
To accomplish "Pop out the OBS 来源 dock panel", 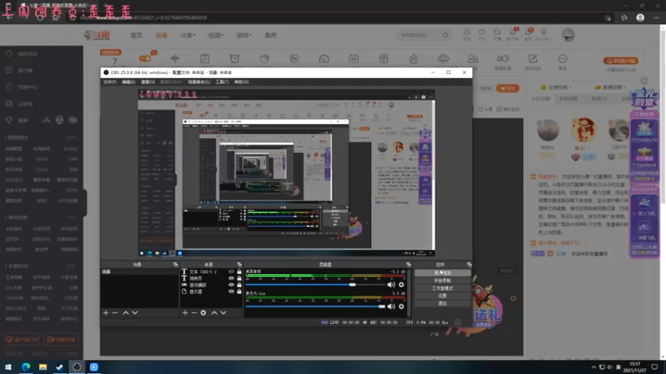I will [x=239, y=264].
